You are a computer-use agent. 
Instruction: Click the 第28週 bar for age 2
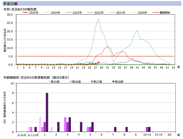[x=58, y=127]
